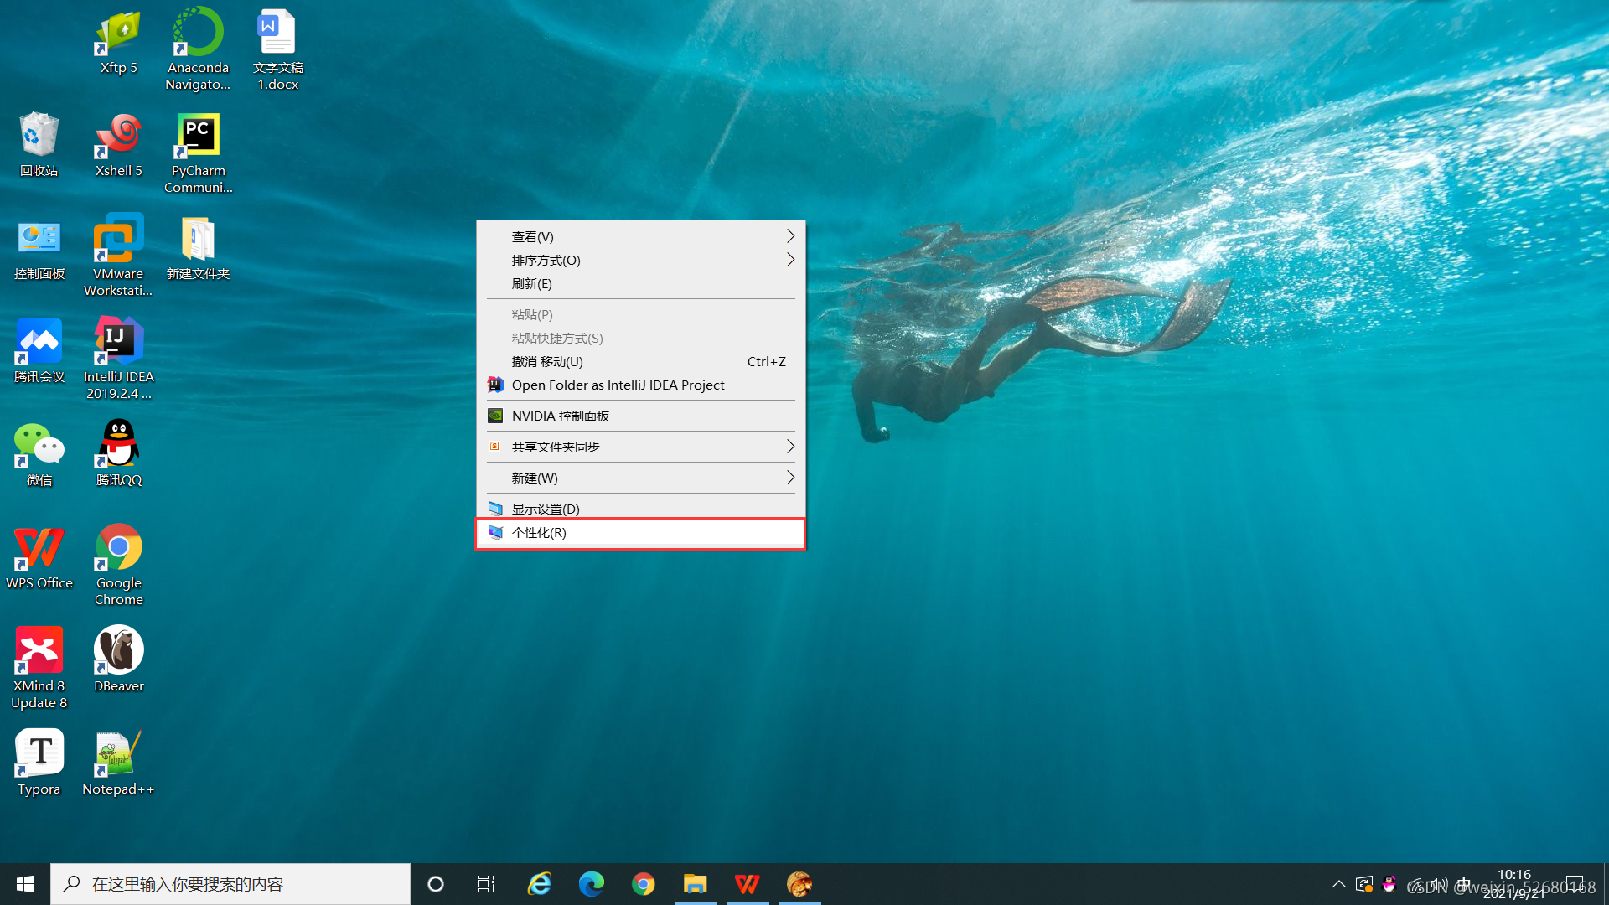Open Microsoft Edge from the taskbar
This screenshot has height=905, width=1609.
click(591, 884)
